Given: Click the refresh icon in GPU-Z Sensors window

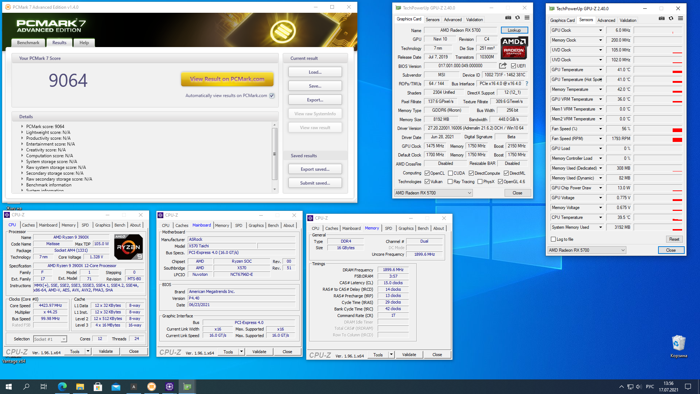Looking at the screenshot, I should 671,19.
